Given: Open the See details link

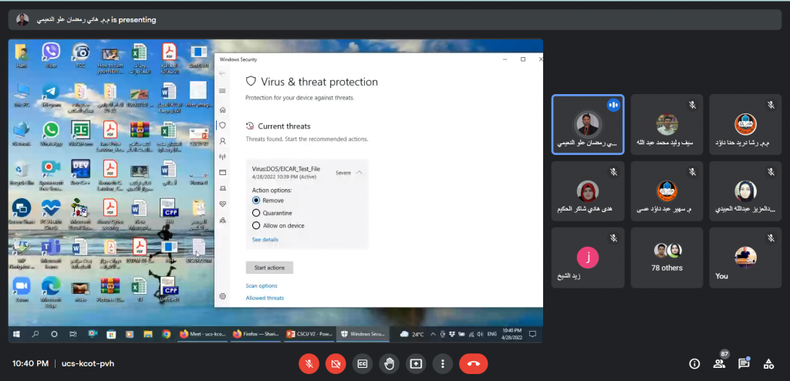Looking at the screenshot, I should pos(265,240).
